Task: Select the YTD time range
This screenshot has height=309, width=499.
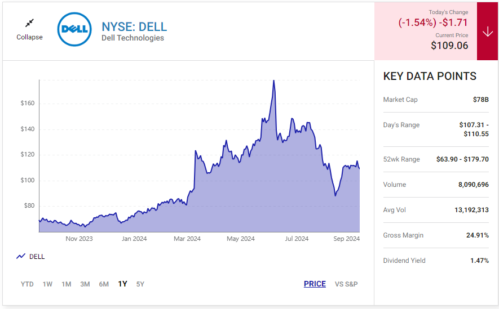Action: [x=27, y=284]
